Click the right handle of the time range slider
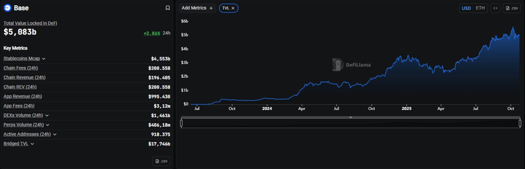 [520, 123]
